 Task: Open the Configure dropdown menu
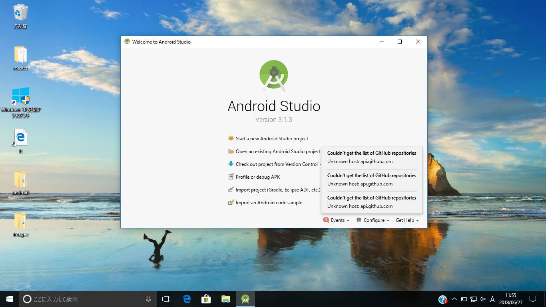pyautogui.click(x=373, y=220)
